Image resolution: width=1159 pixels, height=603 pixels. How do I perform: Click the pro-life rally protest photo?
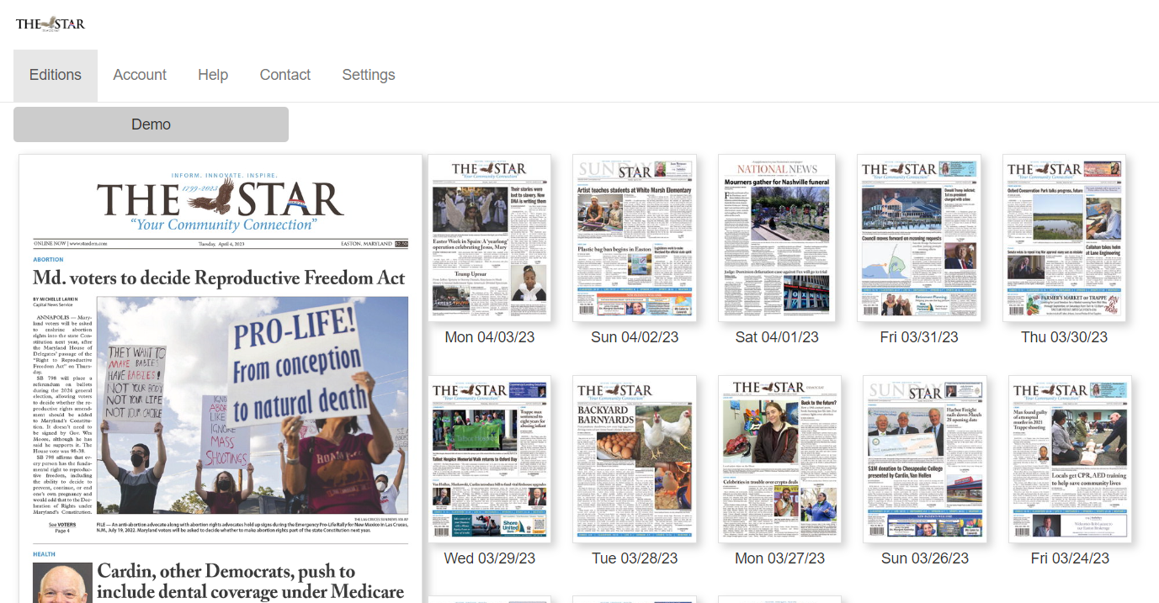click(253, 405)
